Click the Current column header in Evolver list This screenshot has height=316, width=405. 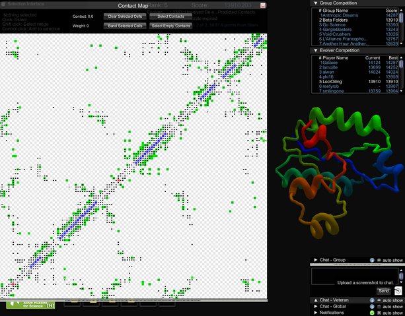coord(373,58)
